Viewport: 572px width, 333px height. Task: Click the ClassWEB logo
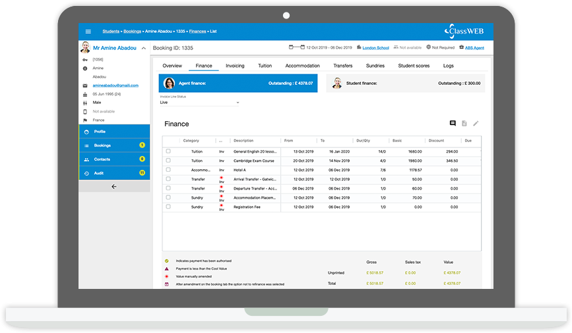click(x=466, y=31)
